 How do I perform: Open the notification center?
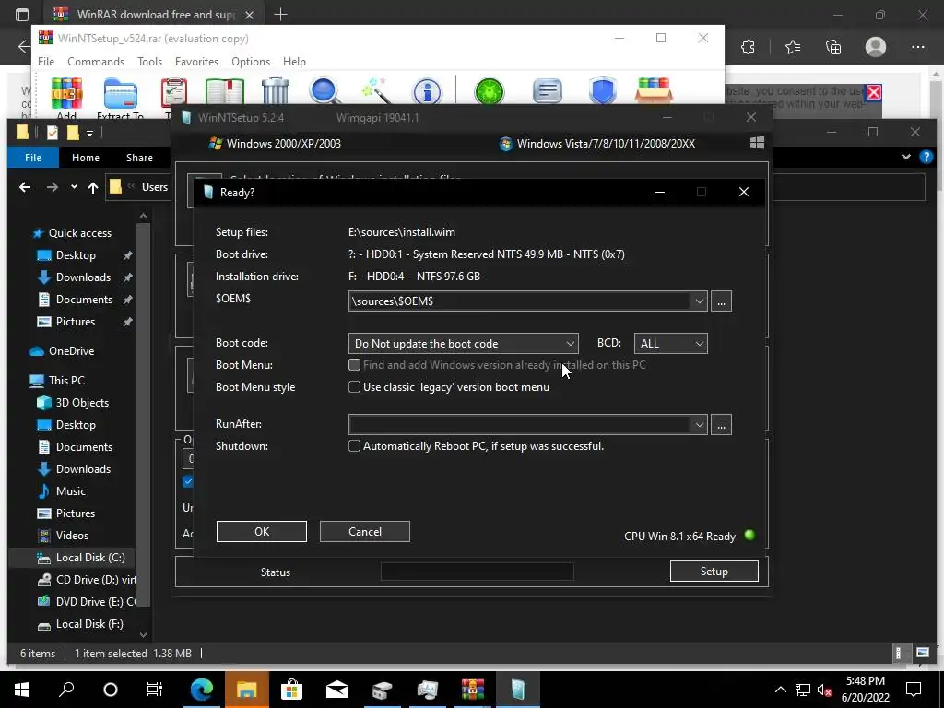(914, 690)
